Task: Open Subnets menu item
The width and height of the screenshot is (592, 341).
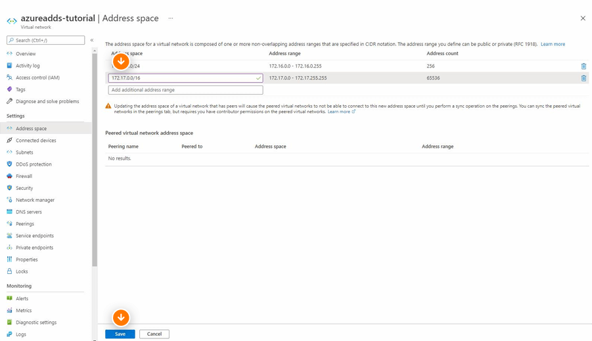Action: tap(24, 152)
